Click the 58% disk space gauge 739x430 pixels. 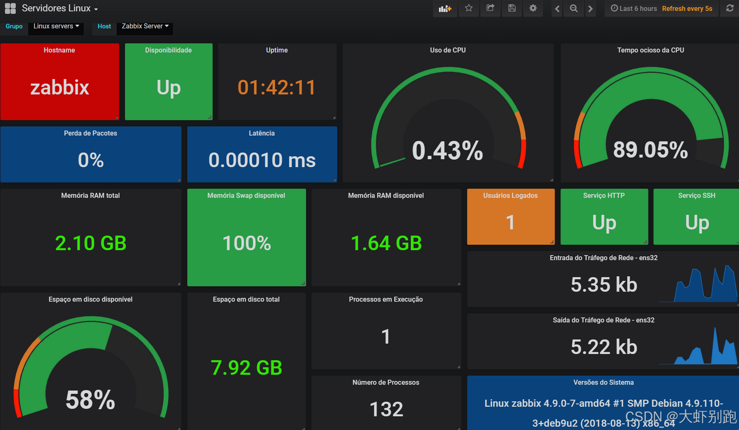[x=90, y=400]
